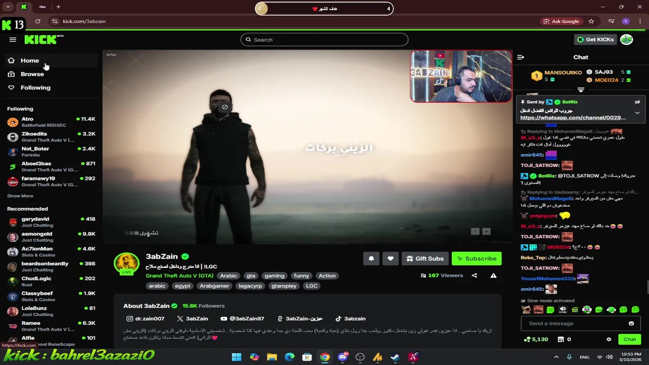Click the KICK logo

tap(44, 40)
